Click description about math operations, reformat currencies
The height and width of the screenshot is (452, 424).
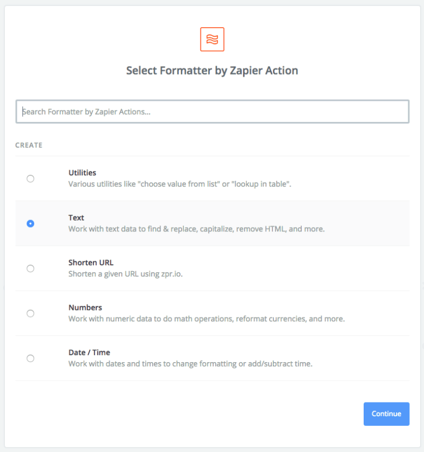pos(207,319)
